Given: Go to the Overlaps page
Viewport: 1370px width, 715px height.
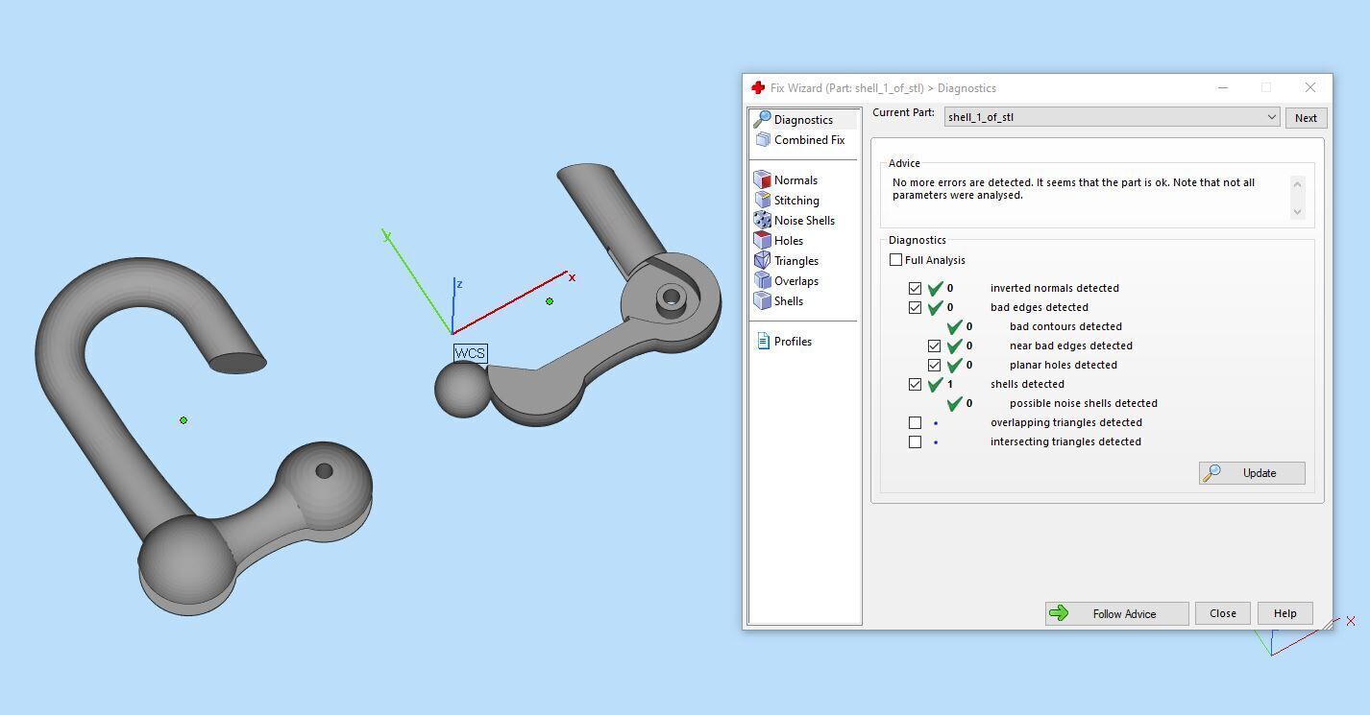Looking at the screenshot, I should pyautogui.click(x=796, y=281).
